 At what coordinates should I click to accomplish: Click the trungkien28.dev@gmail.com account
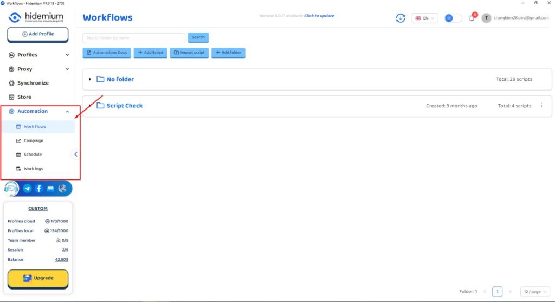point(521,18)
